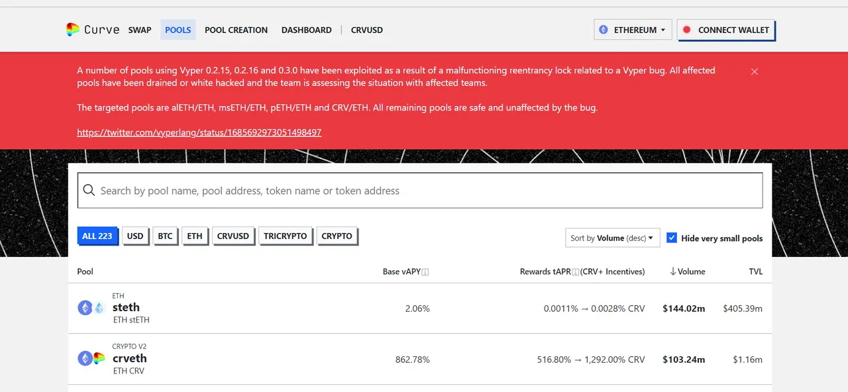Viewport: 848px width, 392px height.
Task: Select the Pools nav item
Action: (178, 30)
